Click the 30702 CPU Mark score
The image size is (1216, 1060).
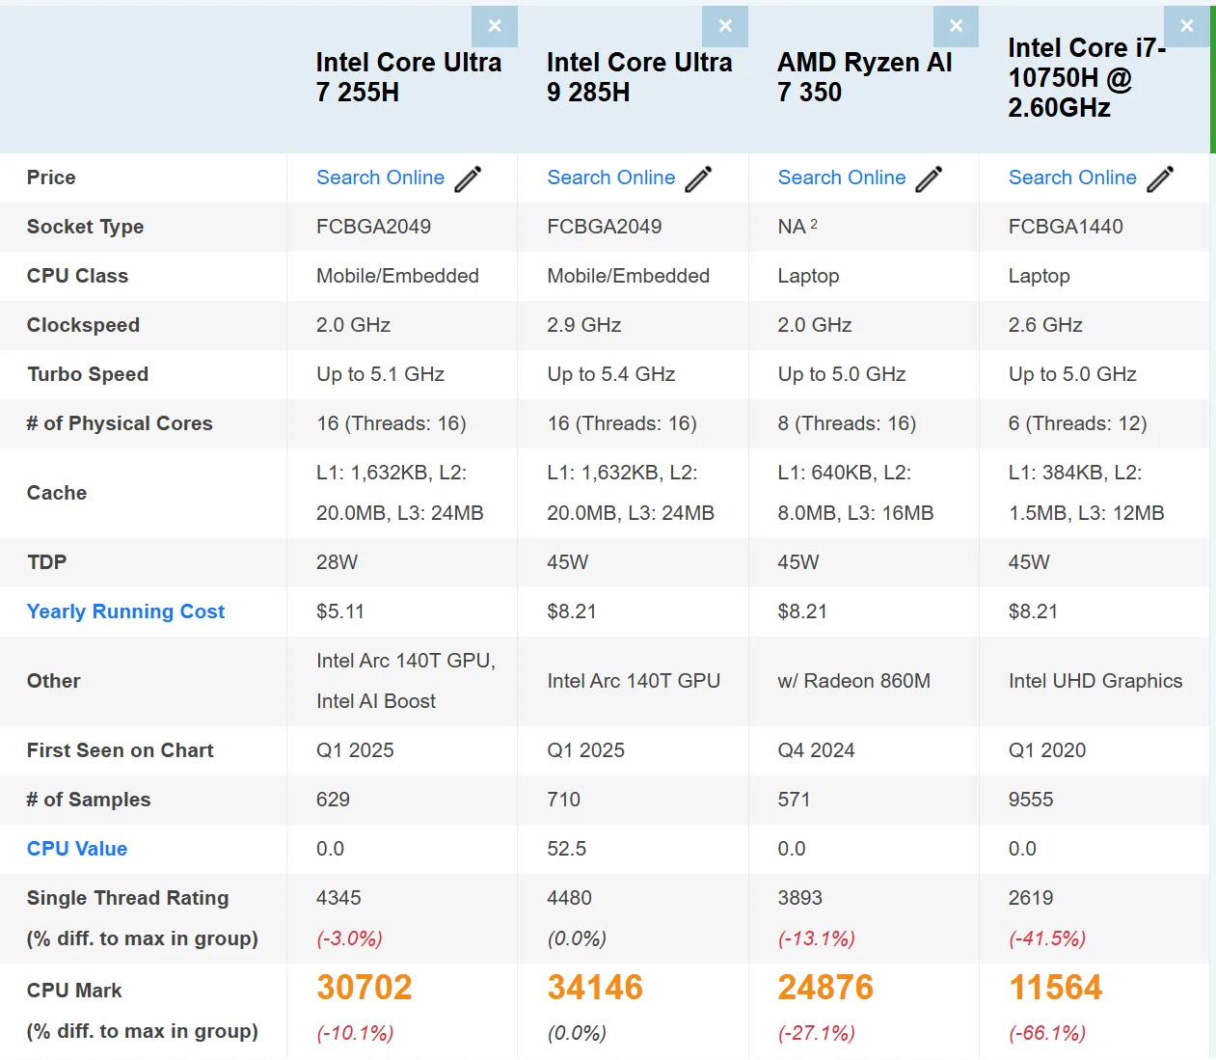click(x=365, y=988)
